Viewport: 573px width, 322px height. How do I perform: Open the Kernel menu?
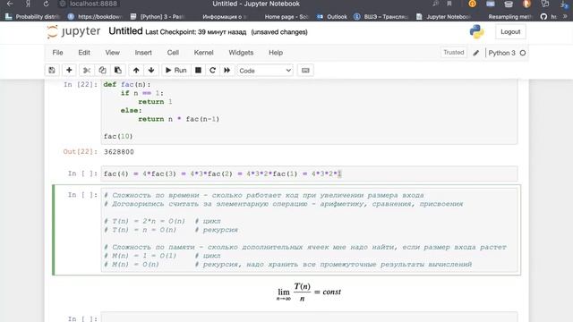click(x=203, y=53)
